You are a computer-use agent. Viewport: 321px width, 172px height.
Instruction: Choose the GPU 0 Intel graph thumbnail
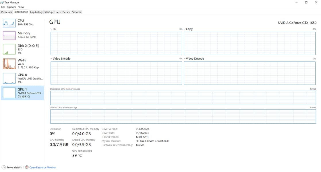(x=9, y=78)
